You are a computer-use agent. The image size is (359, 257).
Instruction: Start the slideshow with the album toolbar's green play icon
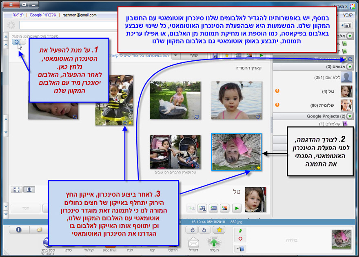pyautogui.click(x=261, y=55)
